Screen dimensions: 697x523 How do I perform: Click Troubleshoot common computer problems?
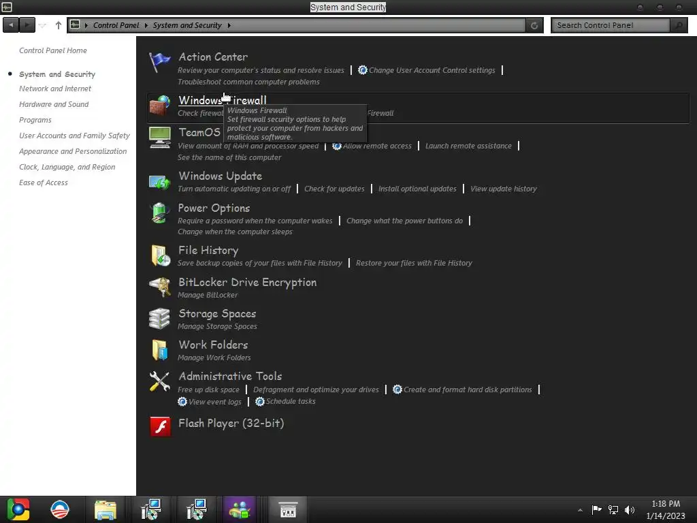coord(248,82)
